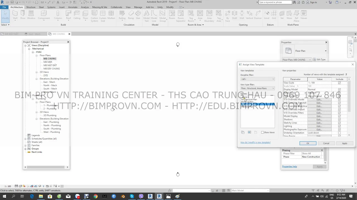Select the Stair tool
The height and width of the screenshot is (200, 357).
tap(138, 15)
